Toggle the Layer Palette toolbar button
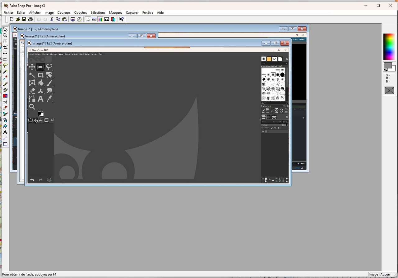The image size is (398, 278). tap(113, 19)
